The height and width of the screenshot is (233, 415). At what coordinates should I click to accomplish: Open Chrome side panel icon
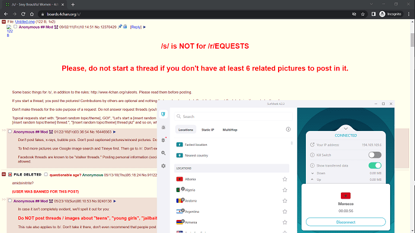click(x=373, y=14)
